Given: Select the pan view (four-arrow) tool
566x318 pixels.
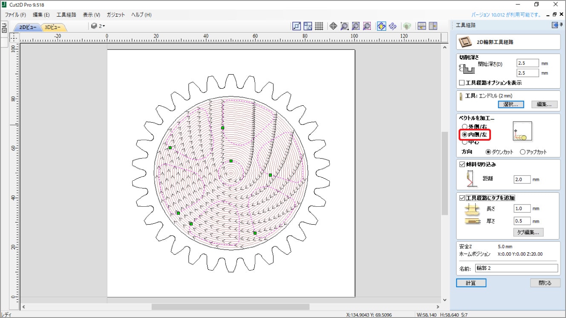Looking at the screenshot, I should point(333,26).
